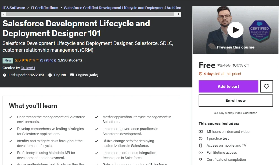Image resolution: width=279 pixels, height=165 pixels.
Task: Open instructor Dr. José J profile link
Action: click(x=28, y=68)
